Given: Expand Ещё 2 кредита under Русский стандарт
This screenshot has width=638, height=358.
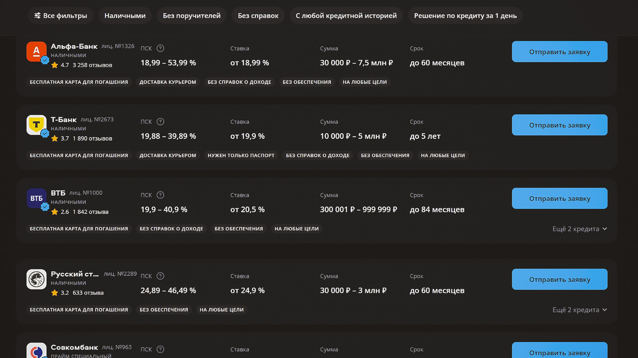Looking at the screenshot, I should (580, 310).
